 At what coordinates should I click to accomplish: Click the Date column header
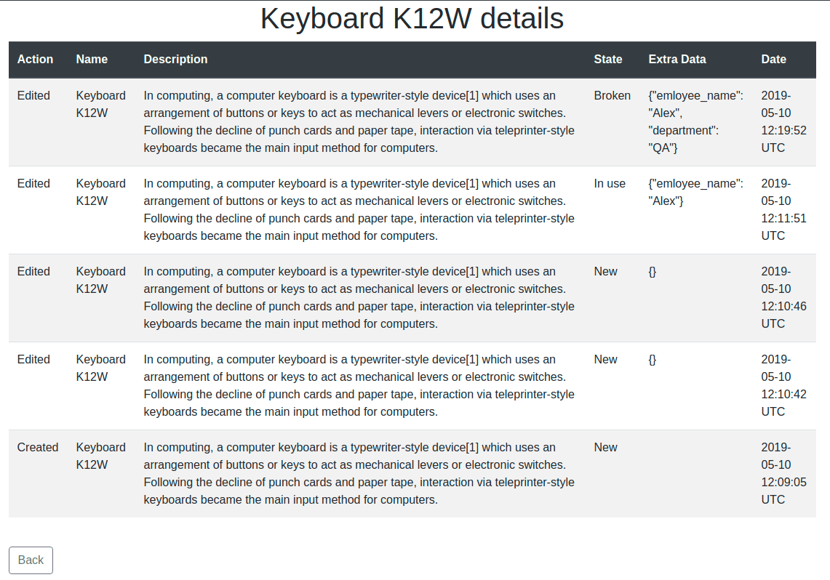tap(773, 60)
